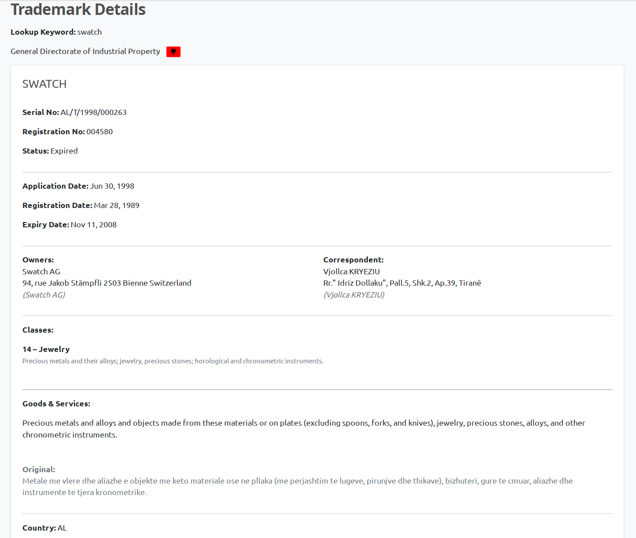Select application date Jun 30, 1998
This screenshot has height=538, width=636.
(112, 186)
